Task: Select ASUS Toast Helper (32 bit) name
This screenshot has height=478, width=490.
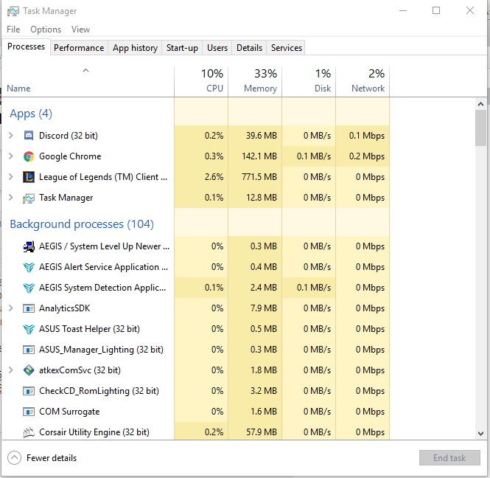Action: point(89,329)
